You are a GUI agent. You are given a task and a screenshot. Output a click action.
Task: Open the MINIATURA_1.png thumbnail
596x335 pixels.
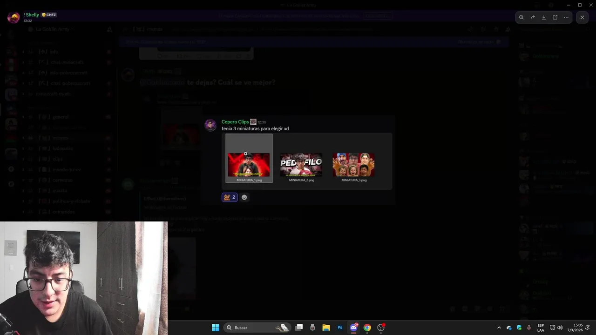coord(249,165)
